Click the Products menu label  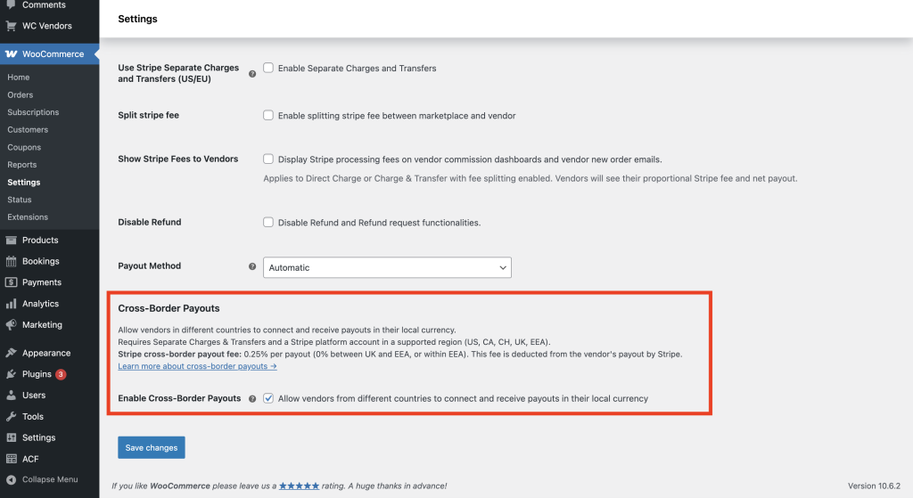coord(40,241)
